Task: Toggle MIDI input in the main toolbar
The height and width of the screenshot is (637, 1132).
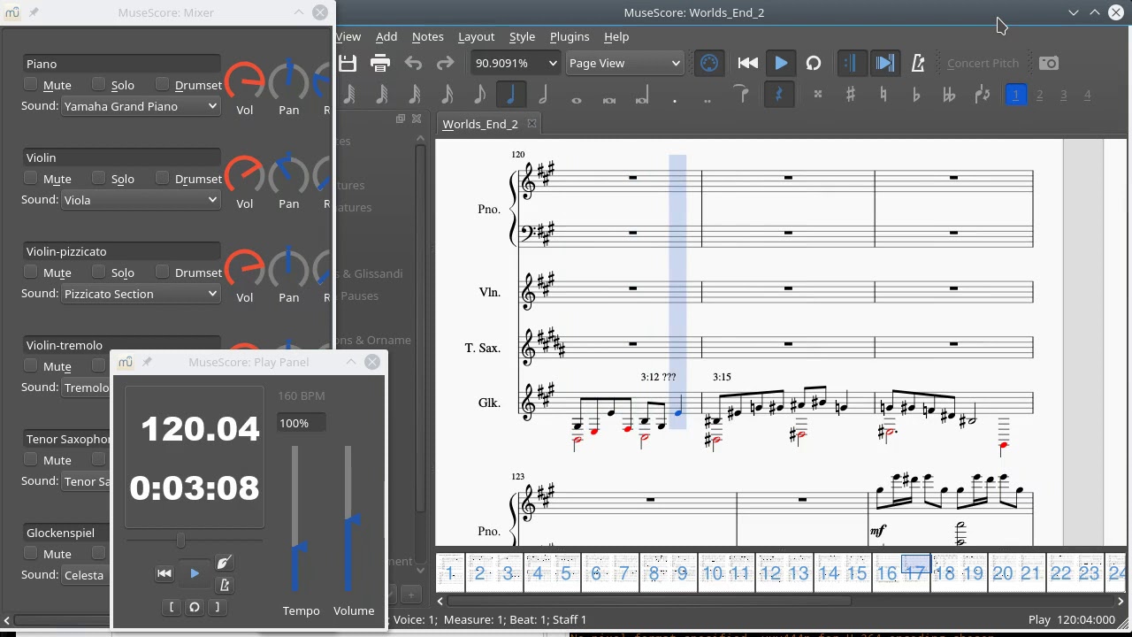Action: 709,63
